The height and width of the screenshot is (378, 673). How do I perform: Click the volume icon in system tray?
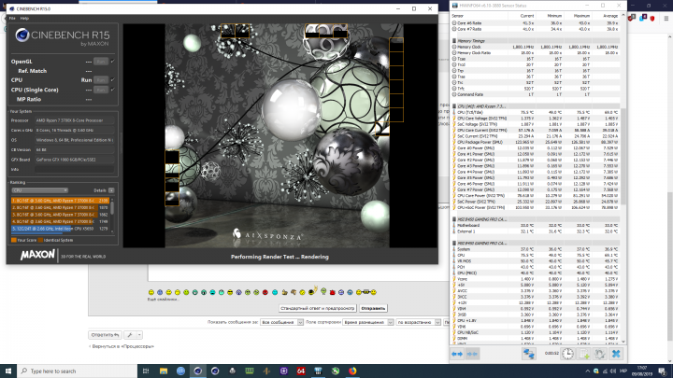point(612,371)
